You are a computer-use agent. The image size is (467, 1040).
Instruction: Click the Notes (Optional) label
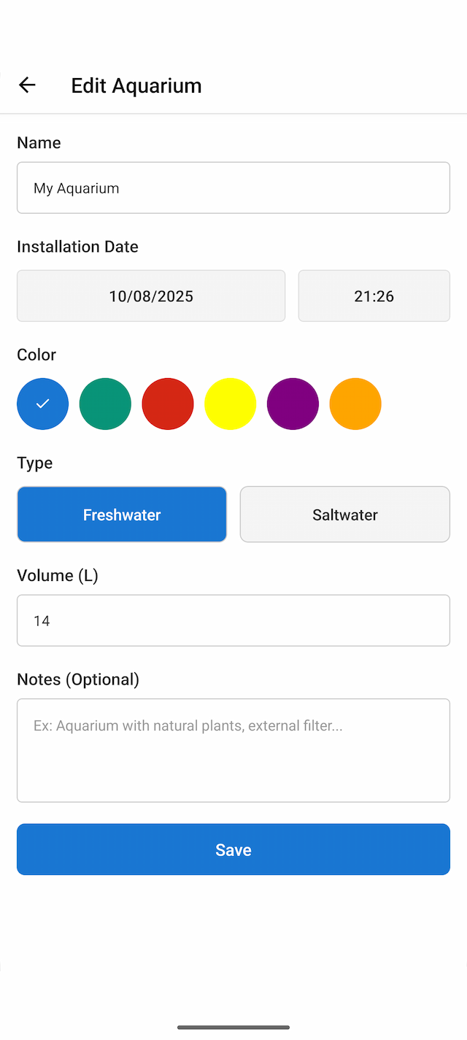(x=78, y=679)
